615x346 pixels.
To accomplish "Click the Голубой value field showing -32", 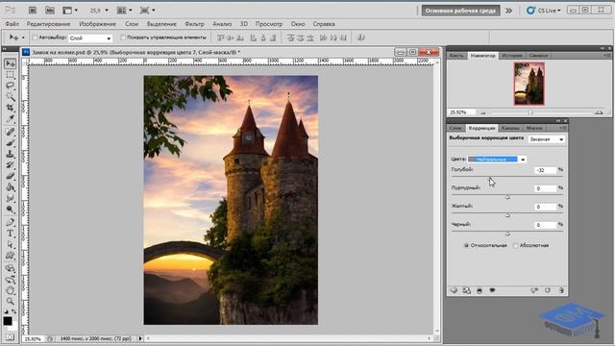I will pos(545,170).
